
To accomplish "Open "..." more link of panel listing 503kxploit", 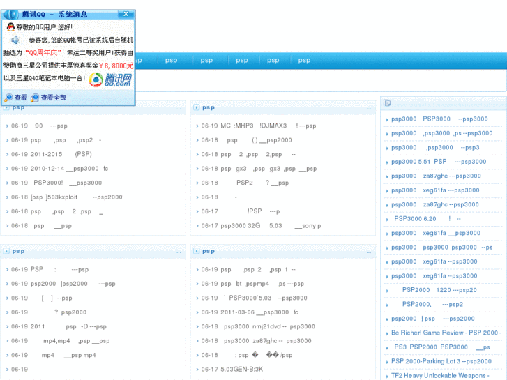I will (x=179, y=109).
